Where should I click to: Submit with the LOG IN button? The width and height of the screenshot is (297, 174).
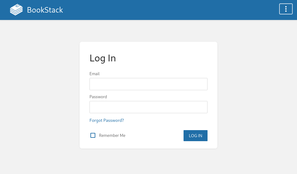[x=196, y=136]
